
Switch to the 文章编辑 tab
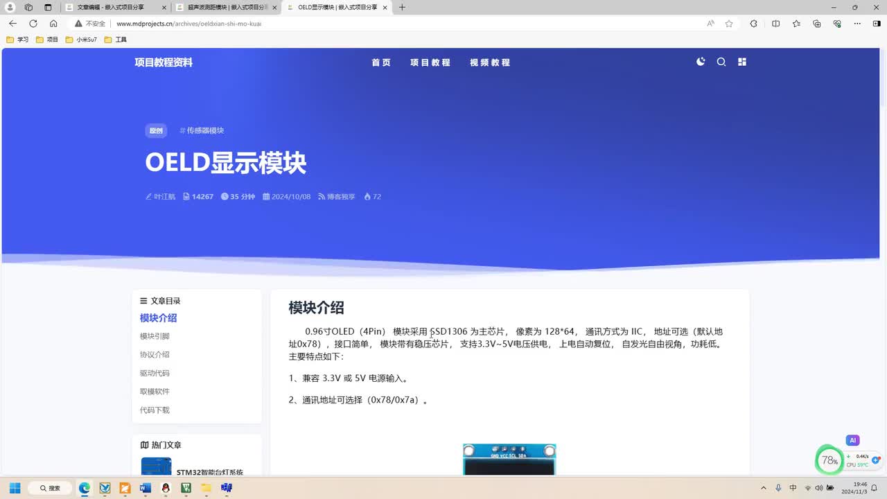pos(116,7)
